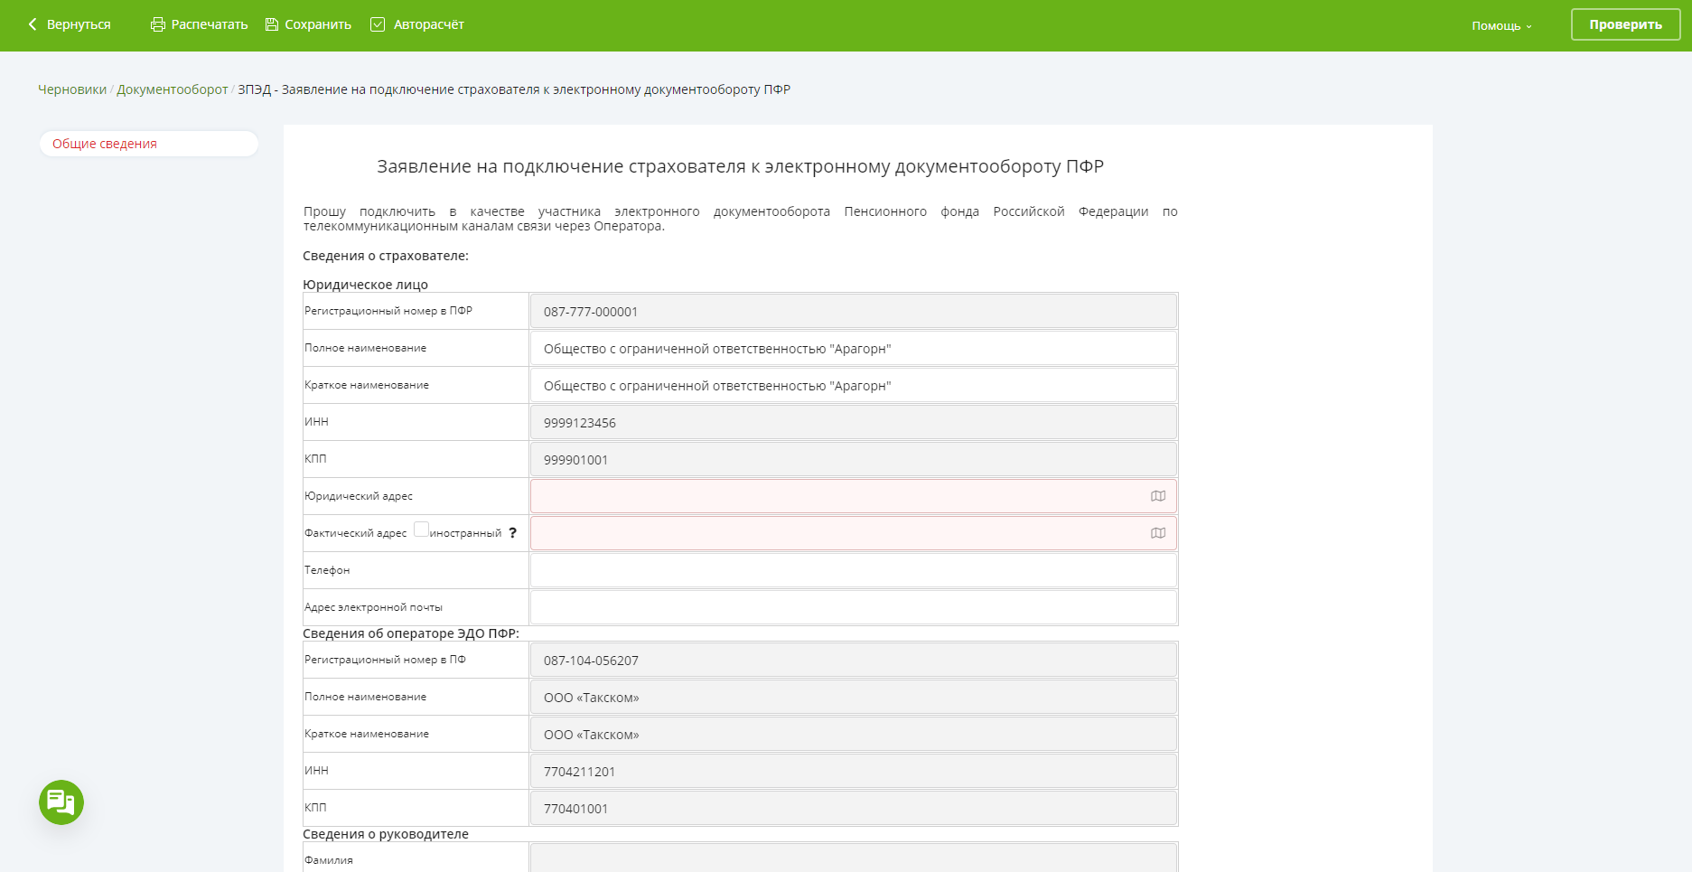Click the Телефон input field
This screenshot has width=1692, height=872.
click(853, 570)
